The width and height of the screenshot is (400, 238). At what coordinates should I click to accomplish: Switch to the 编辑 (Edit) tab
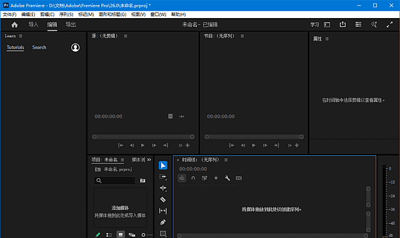[x=52, y=25]
